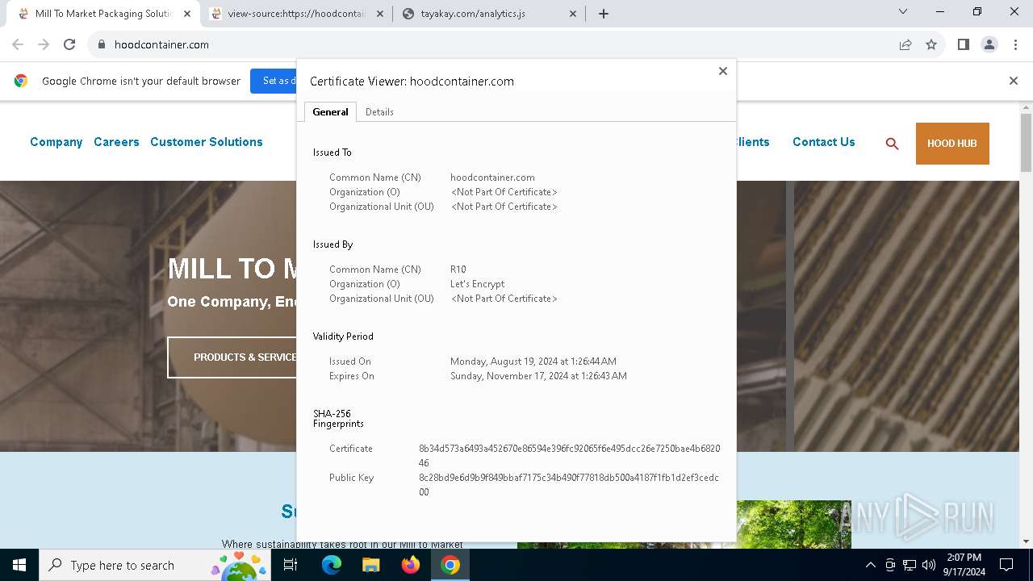Bookmark this tab with the star icon
The height and width of the screenshot is (581, 1033).
(931, 44)
